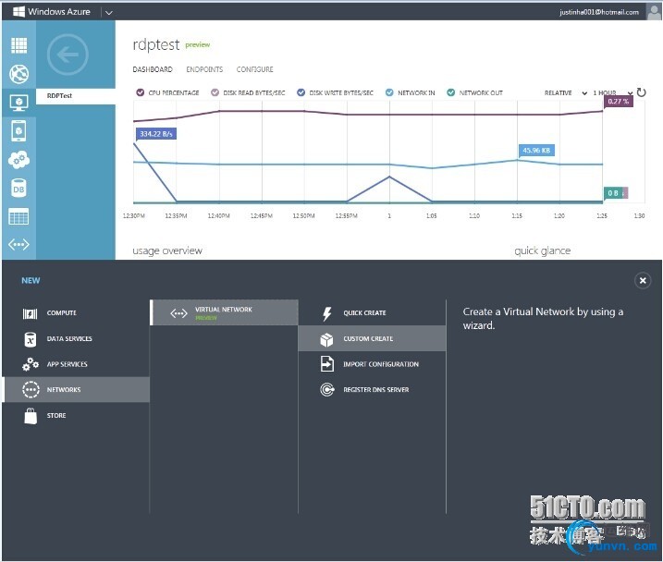Image resolution: width=663 pixels, height=562 pixels.
Task: Choose the VIRTUAL NETWORK preview option
Action: (224, 312)
